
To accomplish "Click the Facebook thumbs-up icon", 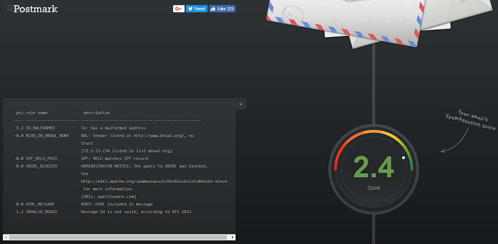I will pos(214,9).
